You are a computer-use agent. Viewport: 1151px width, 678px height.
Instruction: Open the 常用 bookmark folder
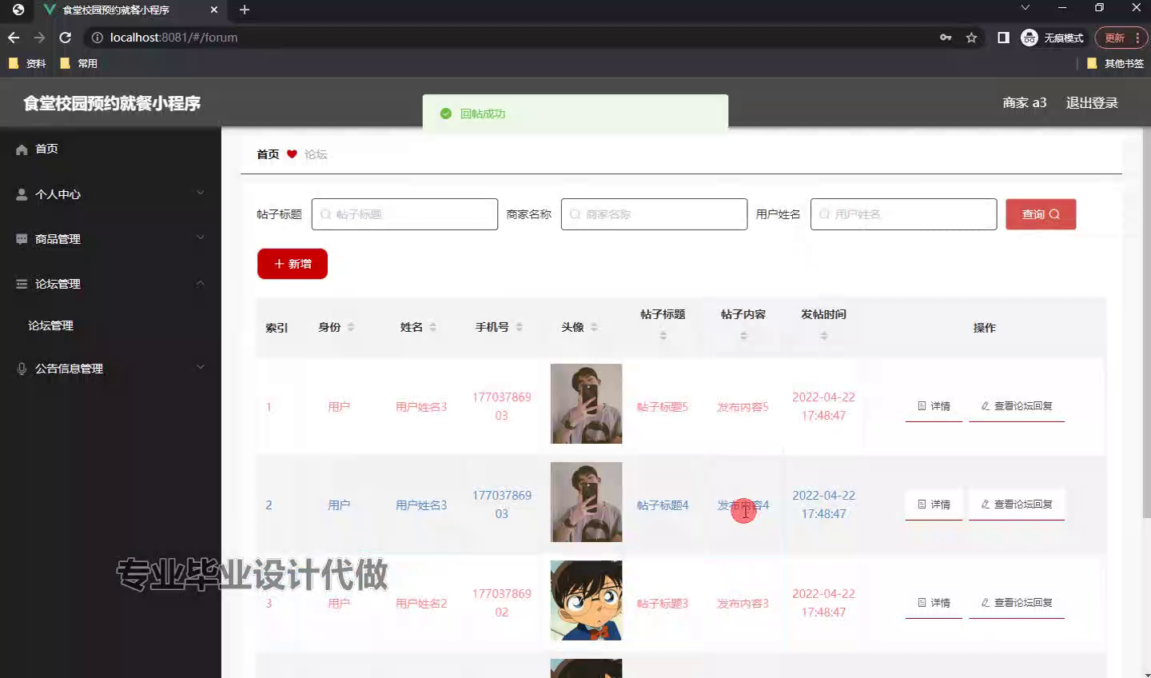(x=78, y=63)
